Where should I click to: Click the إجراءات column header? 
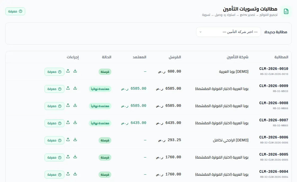click(73, 57)
